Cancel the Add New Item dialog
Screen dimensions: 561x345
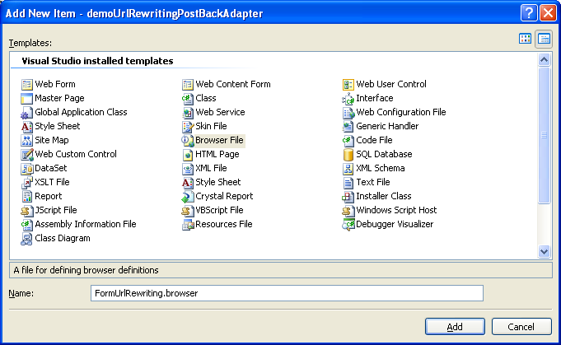click(x=521, y=326)
